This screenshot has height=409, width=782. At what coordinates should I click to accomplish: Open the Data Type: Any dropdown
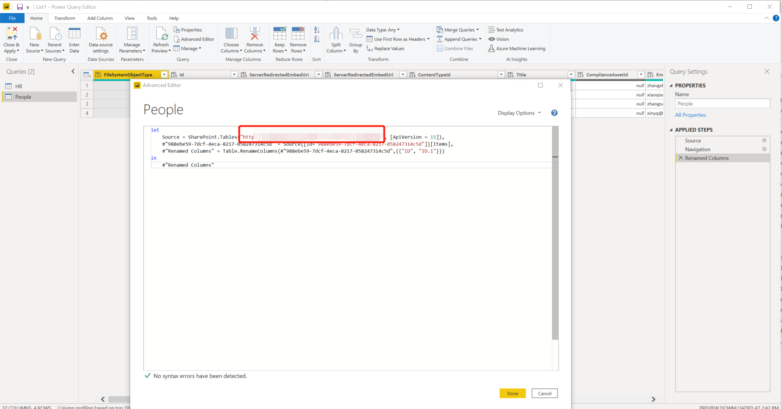pyautogui.click(x=383, y=29)
